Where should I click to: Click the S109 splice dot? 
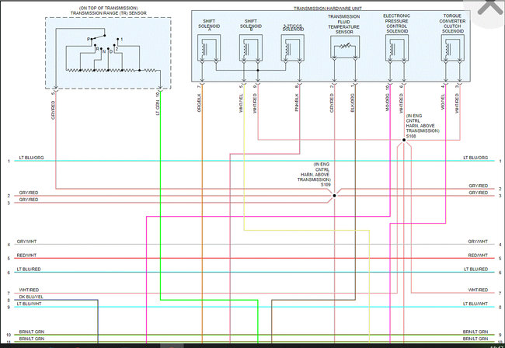(334, 196)
